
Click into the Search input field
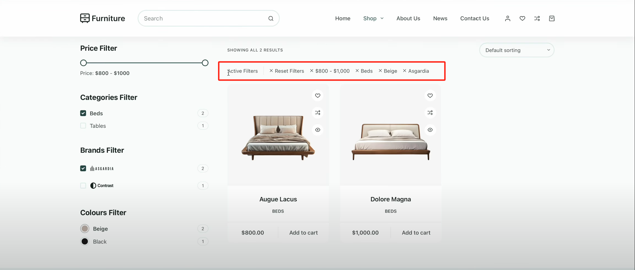point(204,18)
